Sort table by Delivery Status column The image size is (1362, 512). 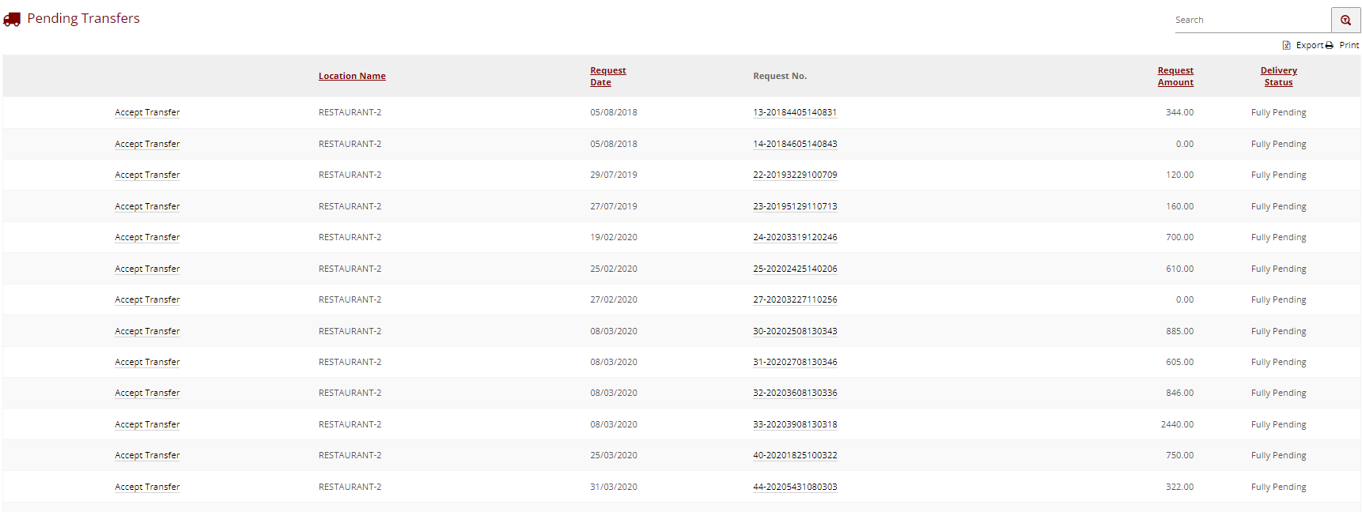pos(1278,77)
